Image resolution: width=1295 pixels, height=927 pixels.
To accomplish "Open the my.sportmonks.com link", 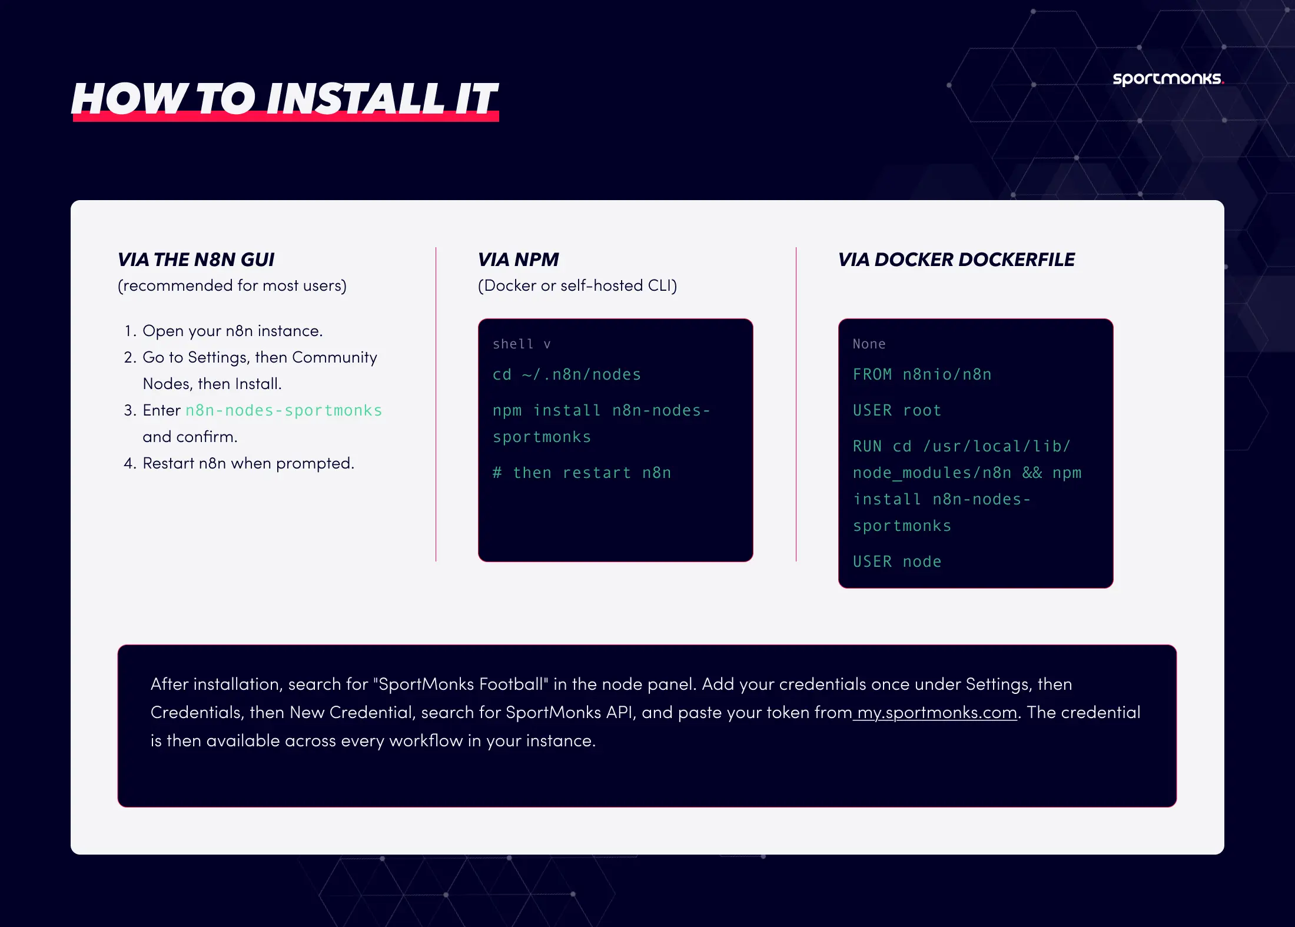I will pos(937,713).
